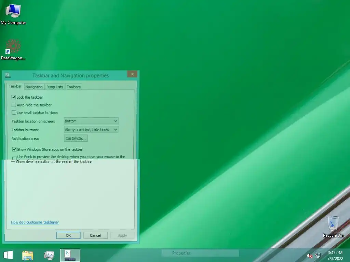
Task: Open Taskbar location dropdown showing Bottom
Action: pyautogui.click(x=91, y=121)
